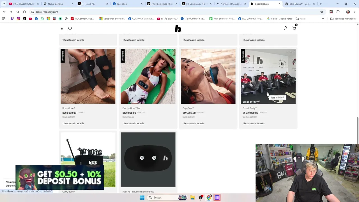Image resolution: width=359 pixels, height=202 pixels.
Task: Switch to Chrome in the taskbar
Action: pyautogui.click(x=209, y=198)
